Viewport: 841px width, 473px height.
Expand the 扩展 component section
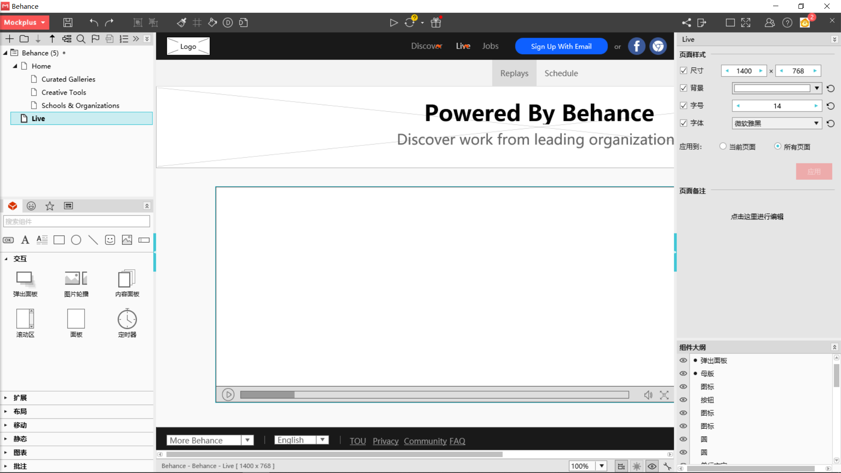pos(20,398)
